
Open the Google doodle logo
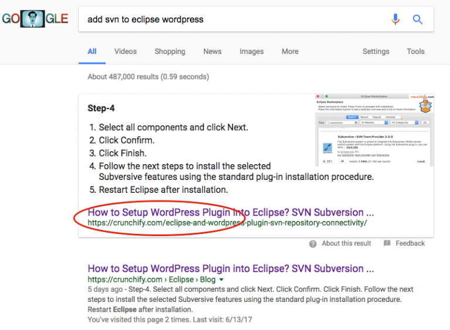click(x=35, y=19)
